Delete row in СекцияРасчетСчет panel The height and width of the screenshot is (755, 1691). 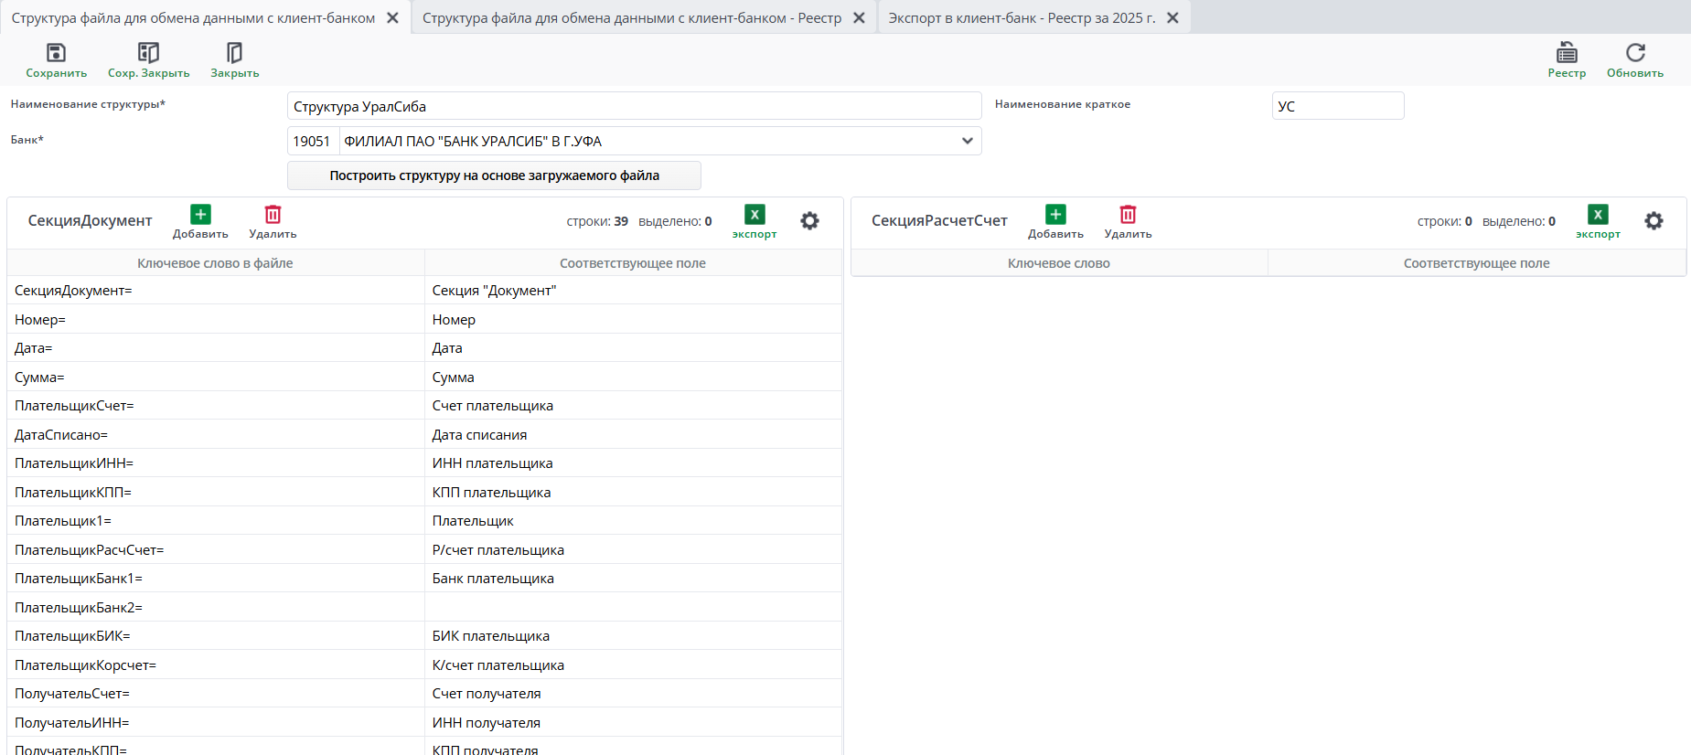1128,221
